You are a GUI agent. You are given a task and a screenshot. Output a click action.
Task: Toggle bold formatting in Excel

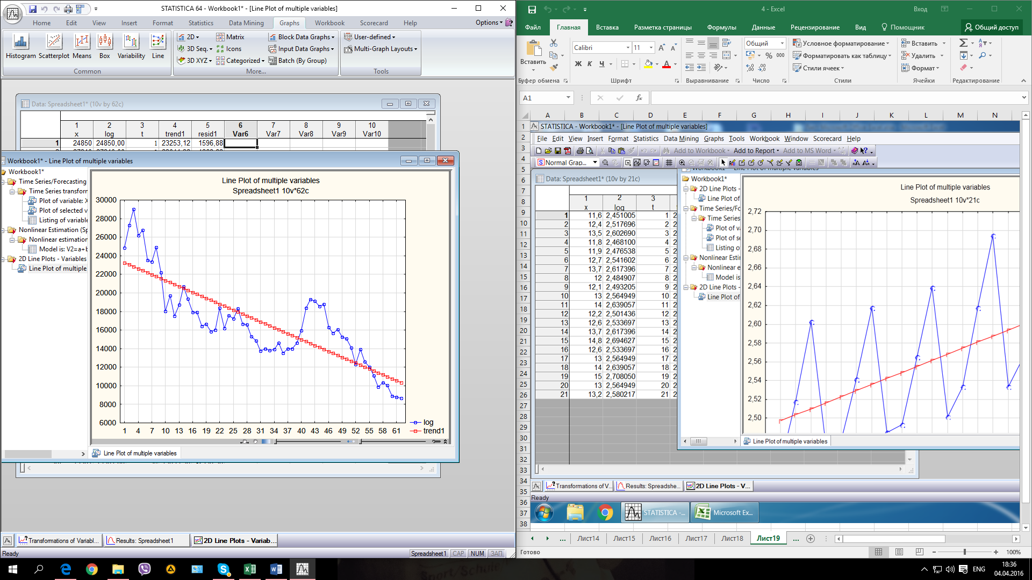578,64
